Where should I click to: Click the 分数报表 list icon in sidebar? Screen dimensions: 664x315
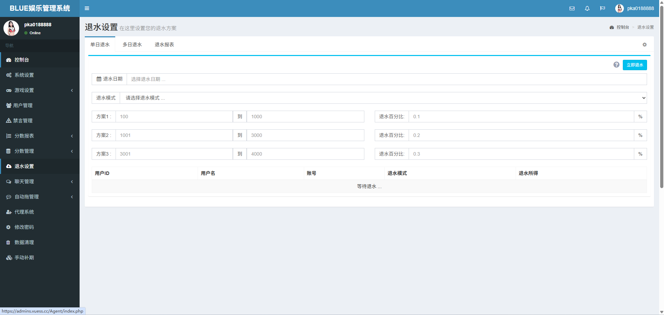[x=9, y=136]
